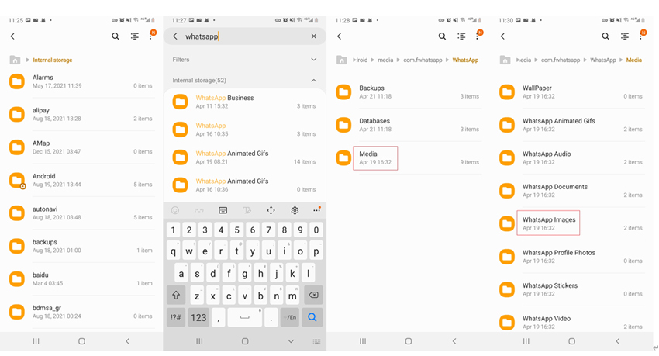Expand the Filters section
This screenshot has width=659, height=356.
(313, 60)
